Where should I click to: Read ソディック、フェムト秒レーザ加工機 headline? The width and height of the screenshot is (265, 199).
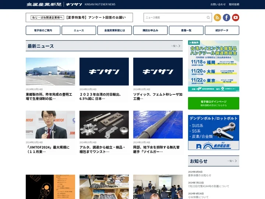click(x=158, y=97)
